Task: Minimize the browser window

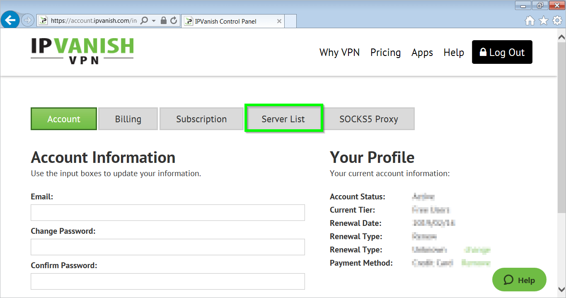Action: click(523, 5)
